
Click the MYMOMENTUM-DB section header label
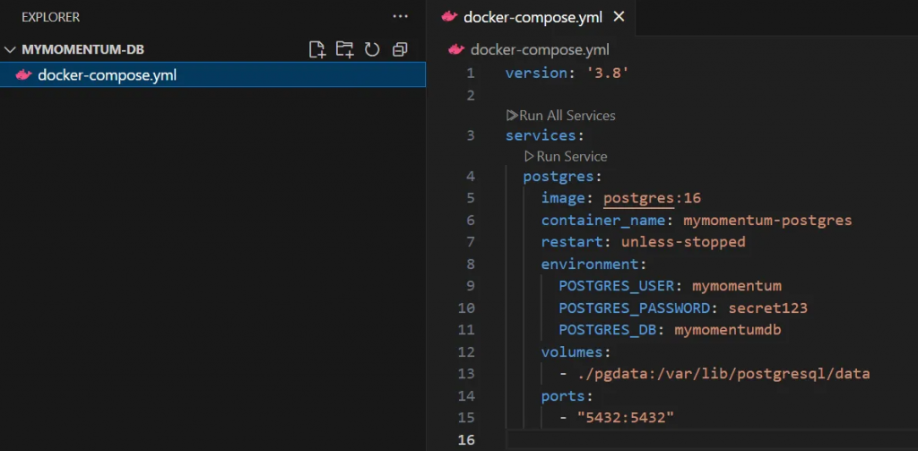pyautogui.click(x=82, y=50)
